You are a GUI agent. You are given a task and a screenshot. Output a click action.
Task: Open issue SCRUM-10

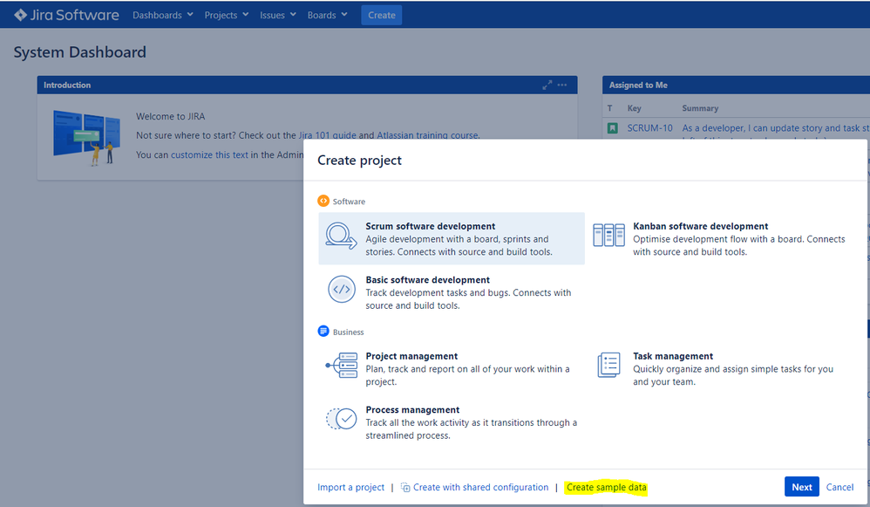[x=649, y=127]
